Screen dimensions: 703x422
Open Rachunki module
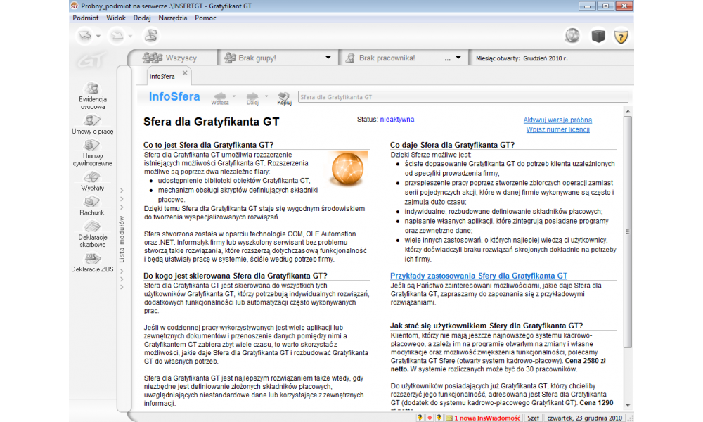click(x=92, y=205)
